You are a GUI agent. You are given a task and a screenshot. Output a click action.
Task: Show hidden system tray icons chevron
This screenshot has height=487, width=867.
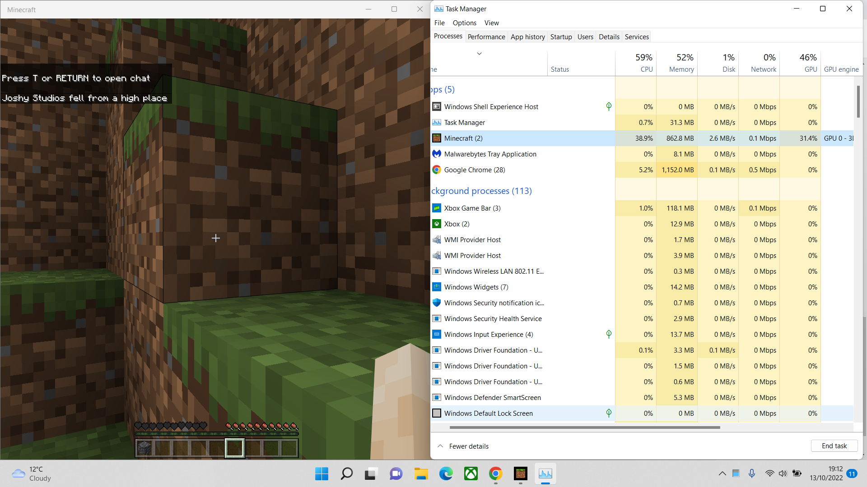tap(722, 473)
